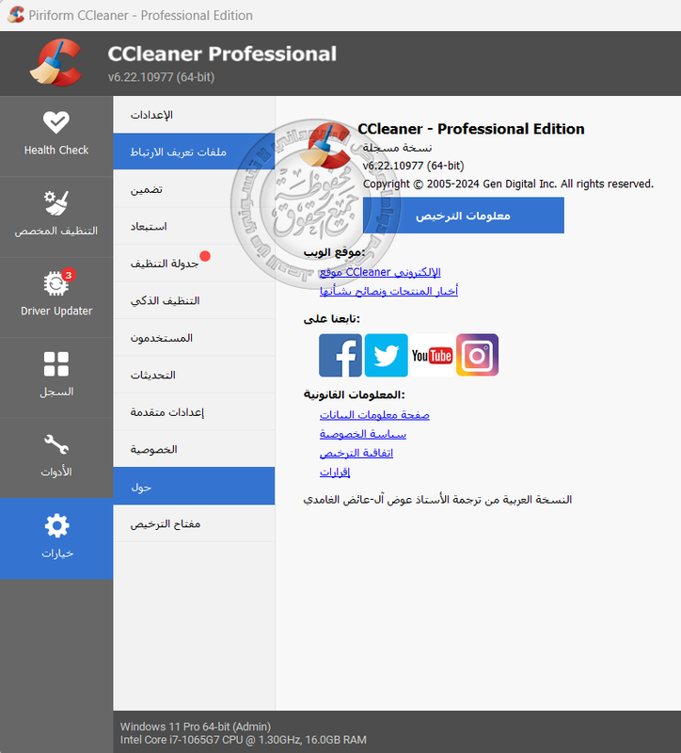Image resolution: width=681 pixels, height=753 pixels.
Task: Click the red notification dot on جدولة التنظيف
Action: tap(205, 256)
